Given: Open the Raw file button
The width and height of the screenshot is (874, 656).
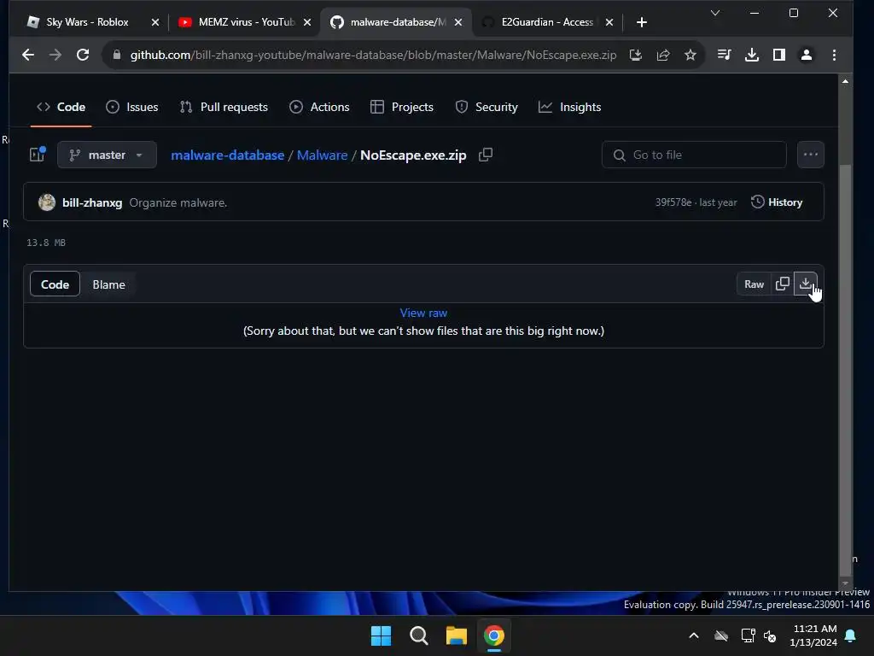Looking at the screenshot, I should coord(754,284).
